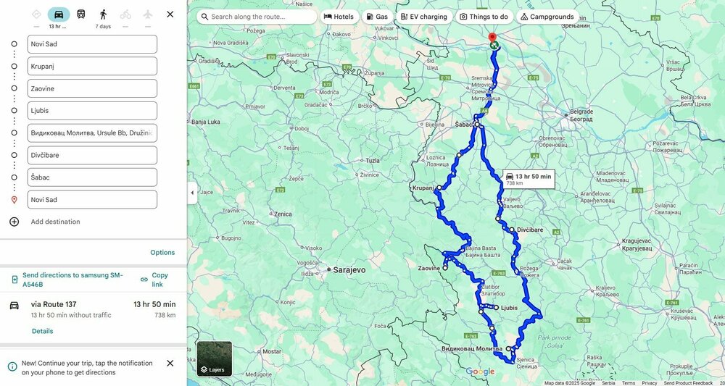Switch to transit travel mode
This screenshot has height=386, width=725.
coord(81,14)
